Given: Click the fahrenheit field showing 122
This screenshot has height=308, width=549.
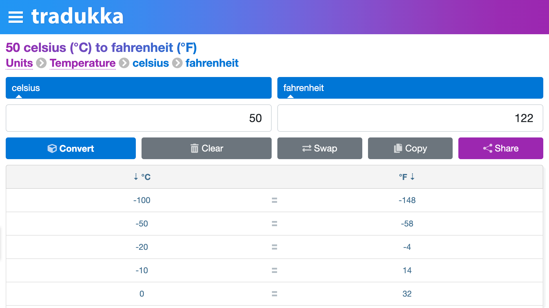Looking at the screenshot, I should (410, 118).
